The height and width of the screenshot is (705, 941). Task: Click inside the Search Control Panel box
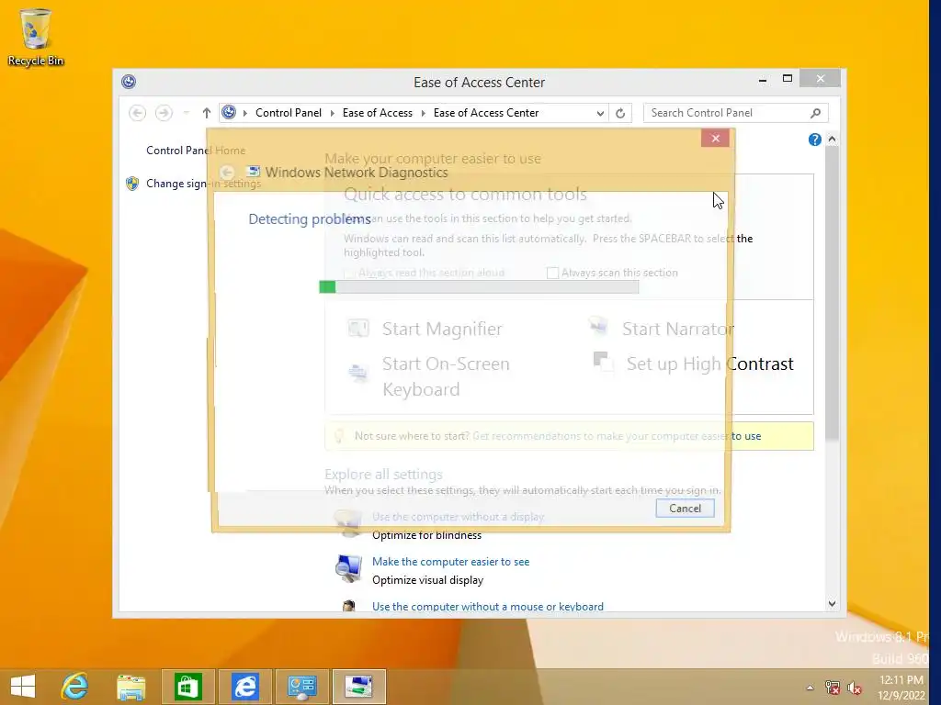(x=726, y=113)
